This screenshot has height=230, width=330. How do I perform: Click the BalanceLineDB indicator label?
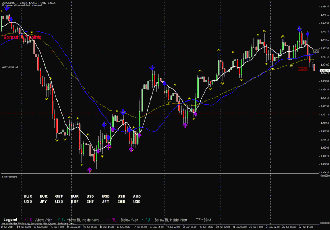coord(10,176)
